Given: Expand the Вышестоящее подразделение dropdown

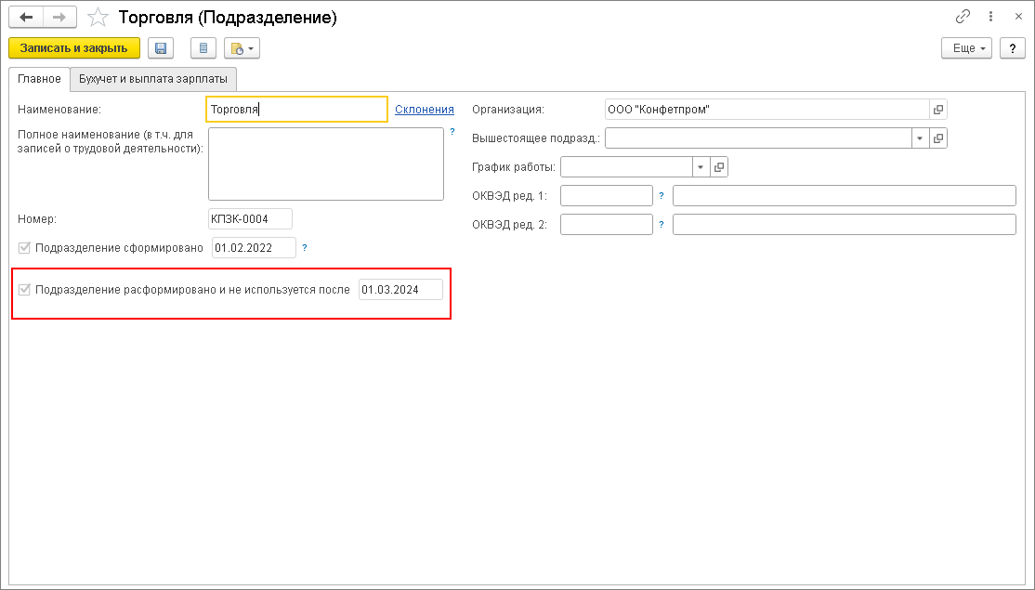Looking at the screenshot, I should [919, 138].
